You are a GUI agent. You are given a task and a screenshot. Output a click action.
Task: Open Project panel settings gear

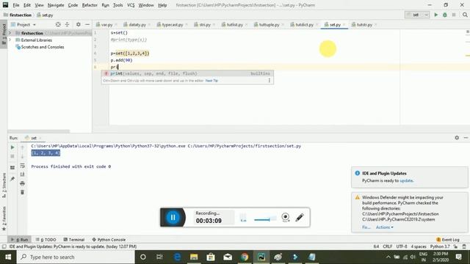click(x=79, y=24)
